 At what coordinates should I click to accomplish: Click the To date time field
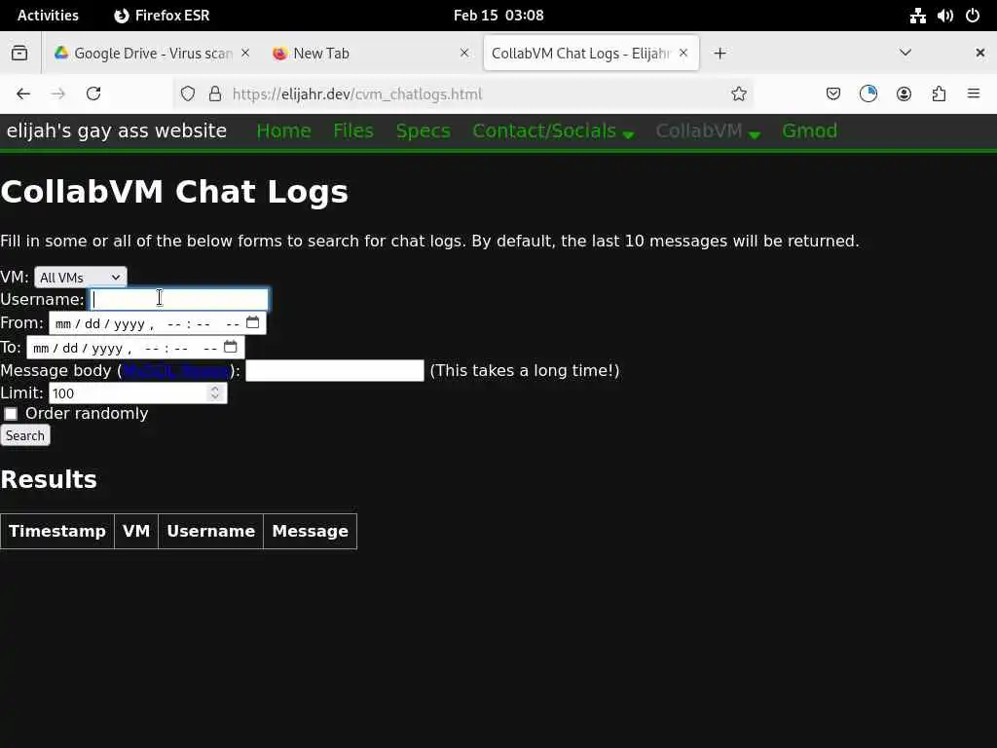pos(134,348)
